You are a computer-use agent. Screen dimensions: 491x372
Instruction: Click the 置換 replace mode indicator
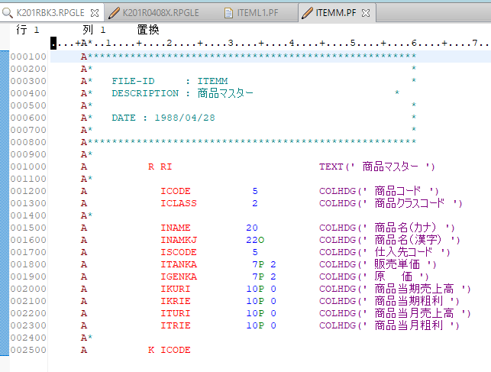[148, 30]
